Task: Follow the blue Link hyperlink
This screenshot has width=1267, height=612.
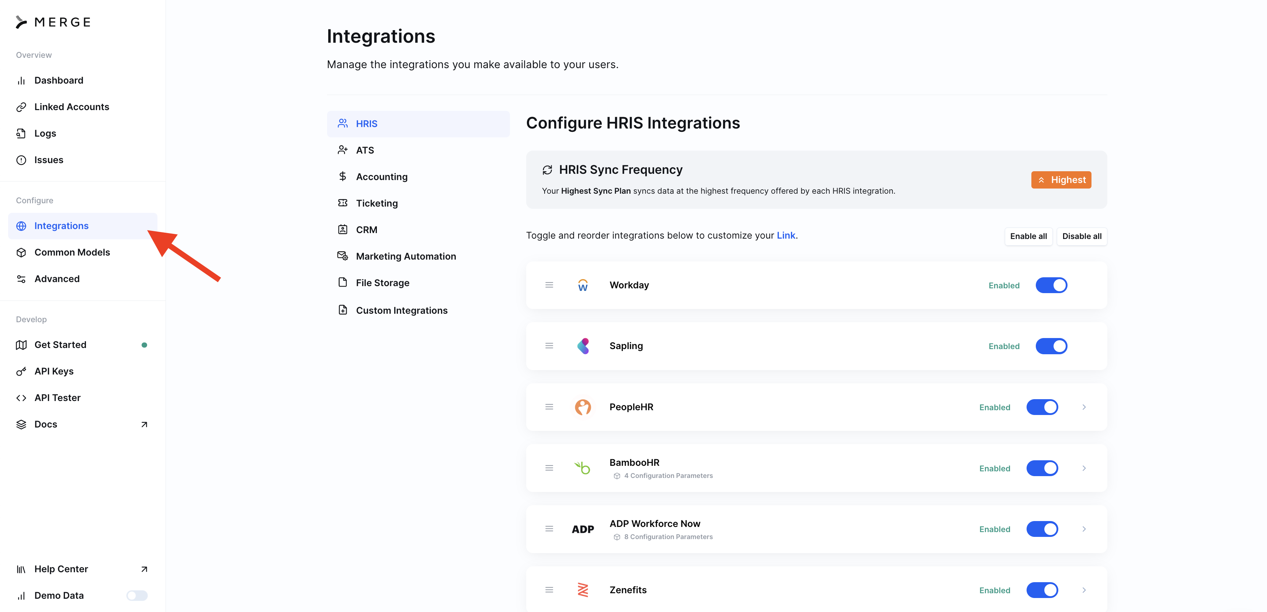Action: (785, 235)
